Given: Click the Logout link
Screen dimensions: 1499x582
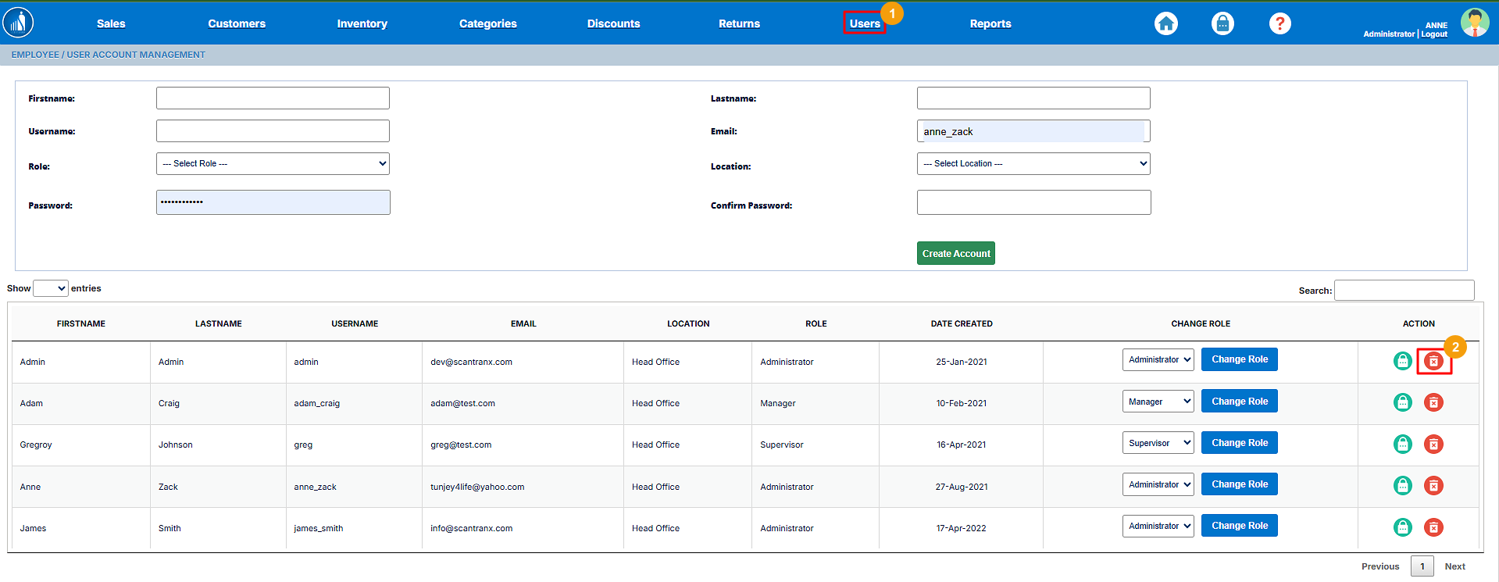Looking at the screenshot, I should [x=1434, y=34].
